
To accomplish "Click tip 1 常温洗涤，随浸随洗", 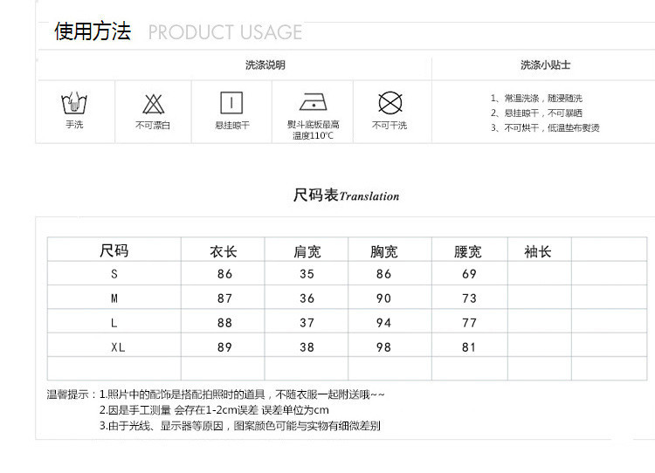I will pyautogui.click(x=537, y=98).
